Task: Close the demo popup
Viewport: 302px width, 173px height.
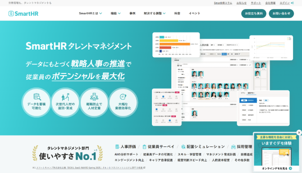Action: tap(299, 132)
